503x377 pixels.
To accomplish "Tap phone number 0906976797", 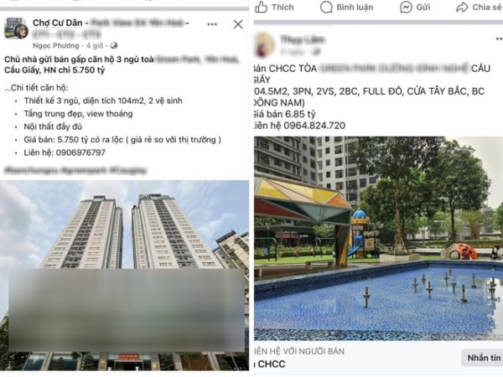I will (80, 152).
